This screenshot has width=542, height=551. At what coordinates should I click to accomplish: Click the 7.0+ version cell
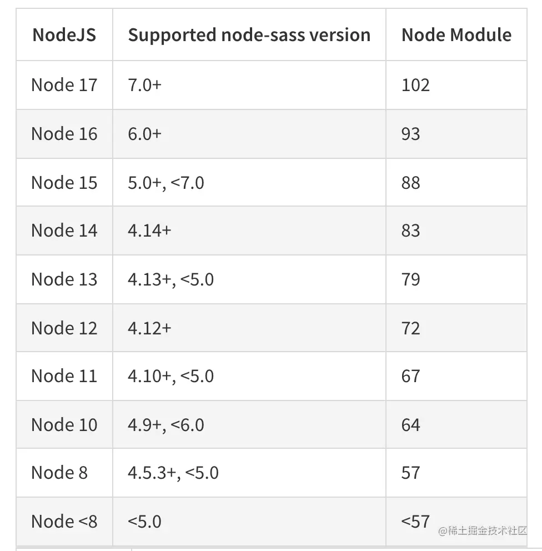click(144, 85)
